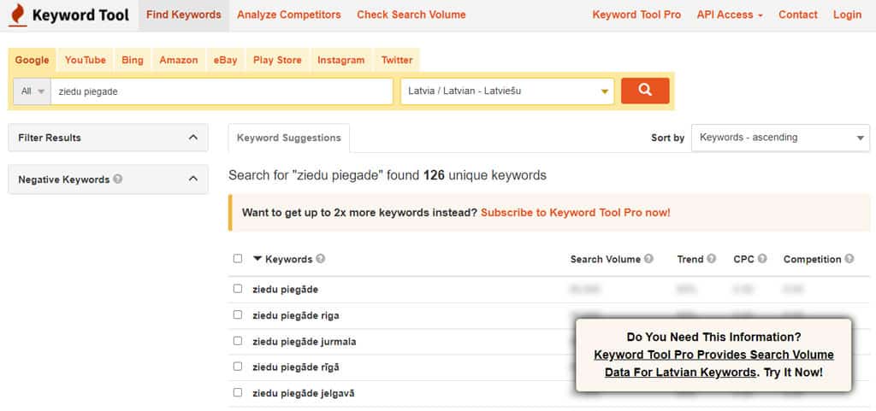Check the box for 'ziedu piegāde rīgā'

238,367
